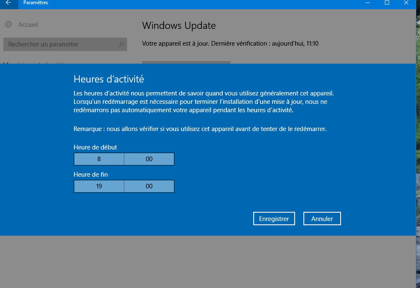The width and height of the screenshot is (420, 288).
Task: Click the 'Remarque : nous allons vérifier' note
Action: pyautogui.click(x=200, y=129)
